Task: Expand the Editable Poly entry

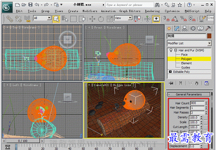Action: click(170, 72)
